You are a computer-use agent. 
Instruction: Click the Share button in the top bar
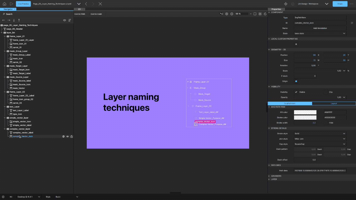[x=339, y=4]
